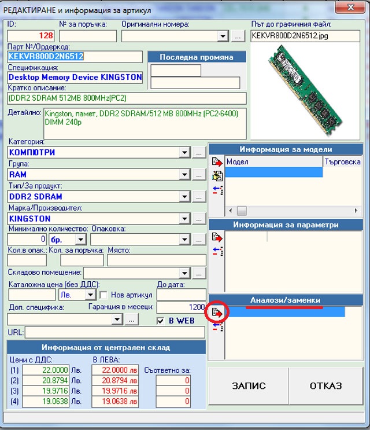Expand the Група dropdown showing RAM
Viewport: 370px width, 430px height.
coord(184,175)
